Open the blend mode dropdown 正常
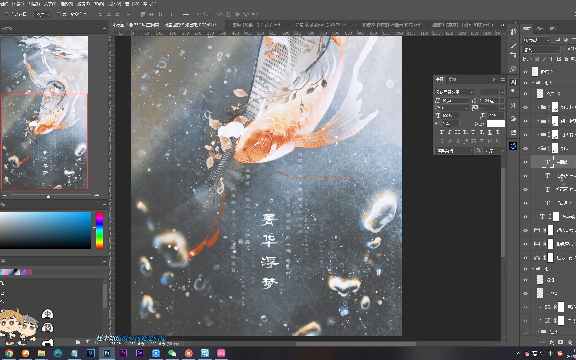This screenshot has width=576, height=360. 541,50
